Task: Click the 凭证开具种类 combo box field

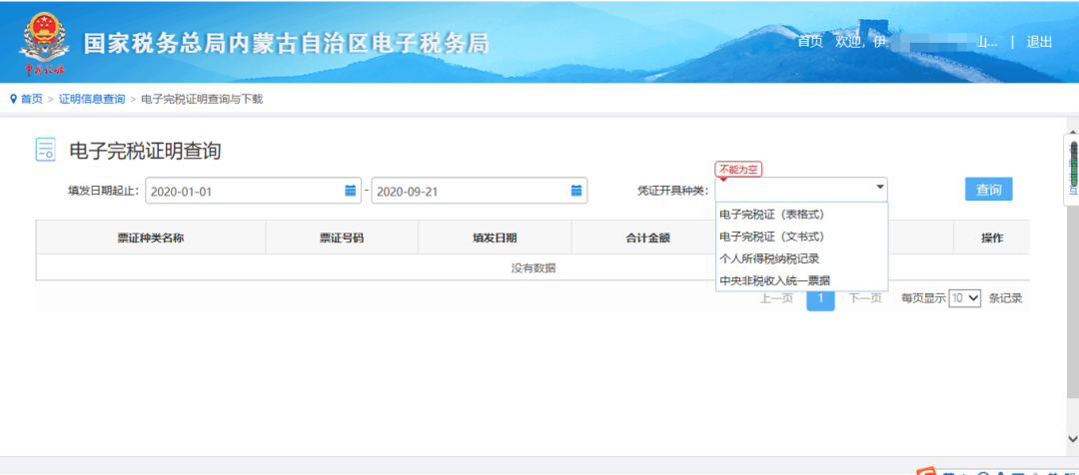Action: click(801, 189)
